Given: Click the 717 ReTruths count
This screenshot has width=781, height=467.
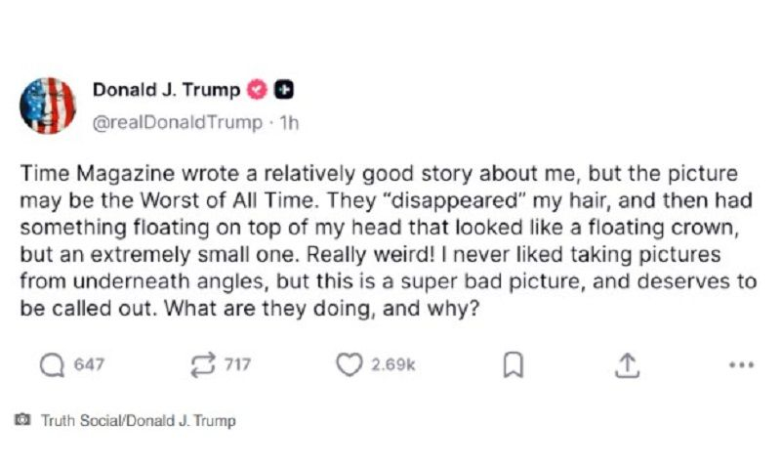Looking at the screenshot, I should coord(237,365).
